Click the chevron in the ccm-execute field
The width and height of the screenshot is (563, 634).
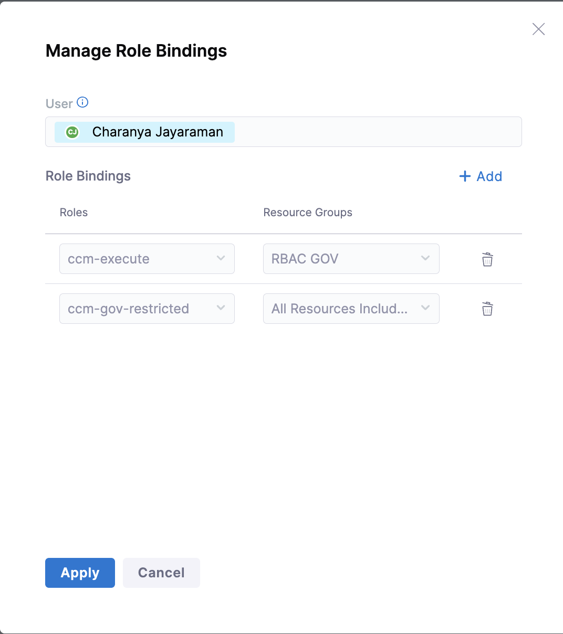pyautogui.click(x=221, y=258)
